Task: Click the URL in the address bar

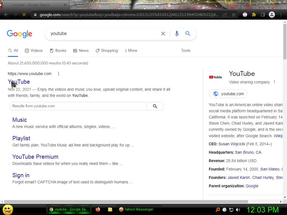Action: coord(129,15)
